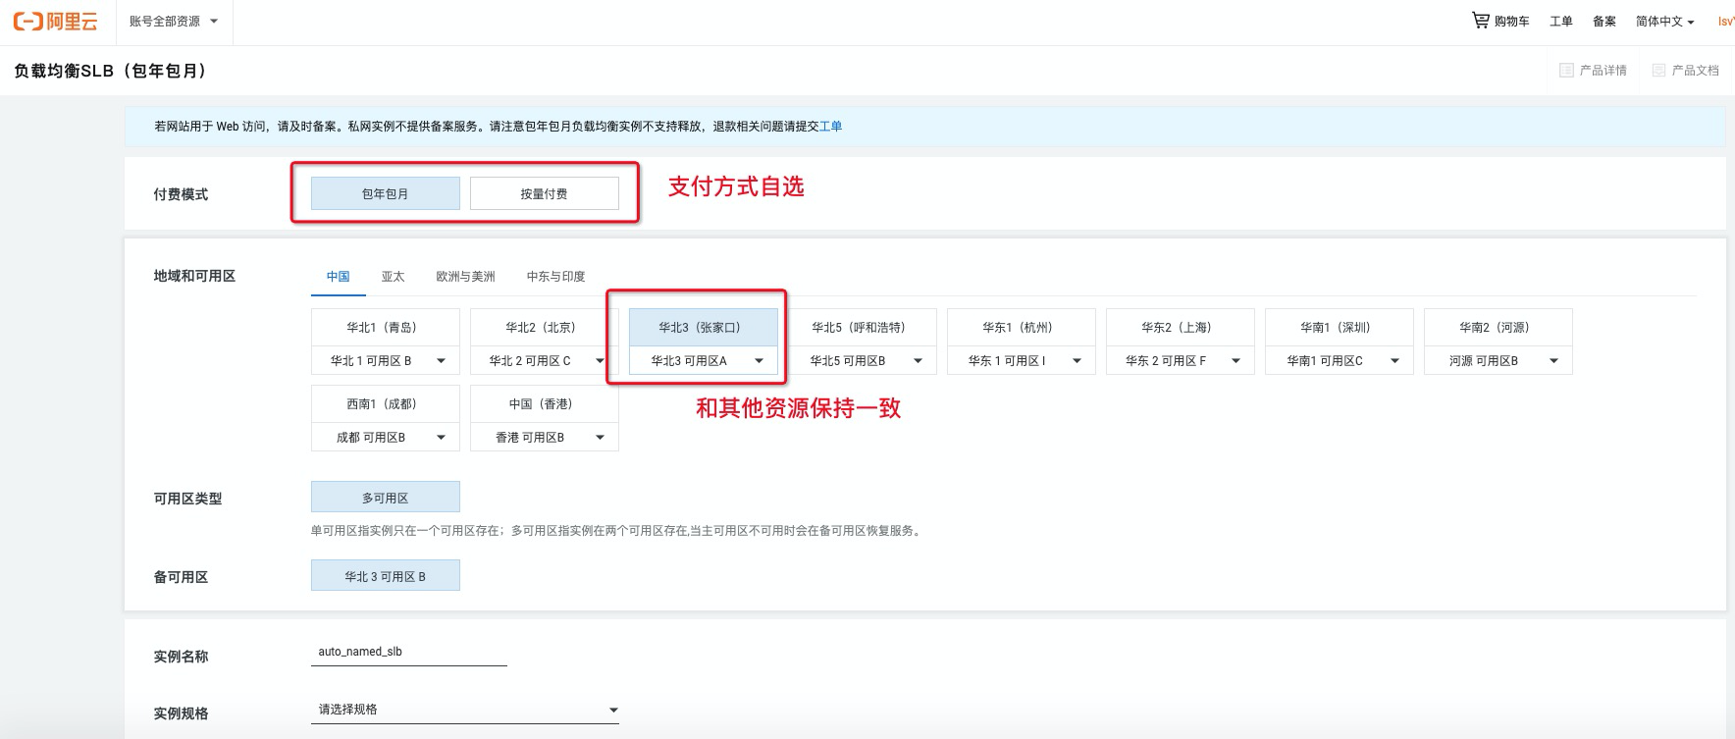Select region 西南1（成都）
The height and width of the screenshot is (739, 1735).
386,404
